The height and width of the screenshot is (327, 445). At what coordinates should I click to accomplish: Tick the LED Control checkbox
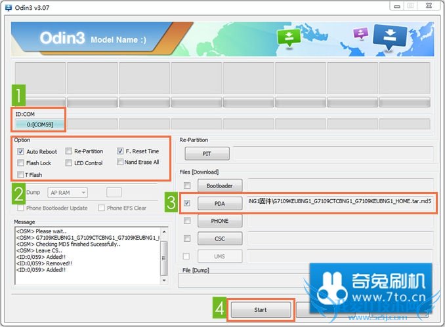point(69,163)
